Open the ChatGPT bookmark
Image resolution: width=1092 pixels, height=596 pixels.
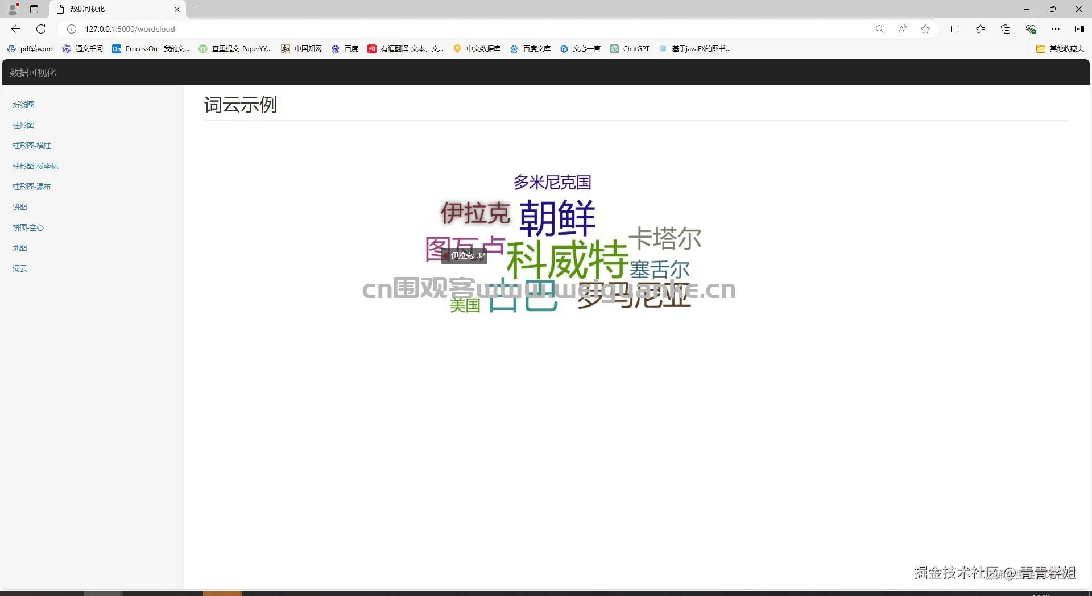(x=630, y=49)
